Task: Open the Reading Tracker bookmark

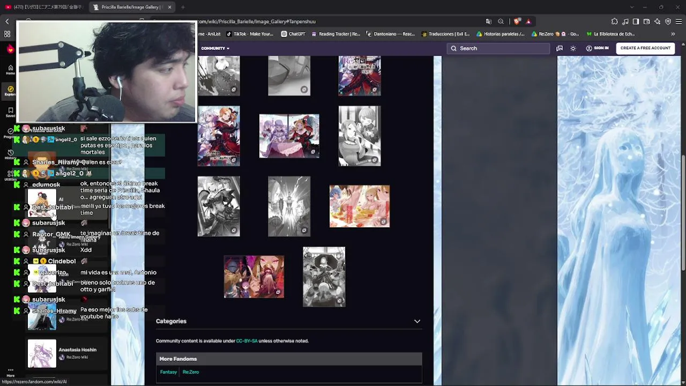Action: click(x=335, y=34)
